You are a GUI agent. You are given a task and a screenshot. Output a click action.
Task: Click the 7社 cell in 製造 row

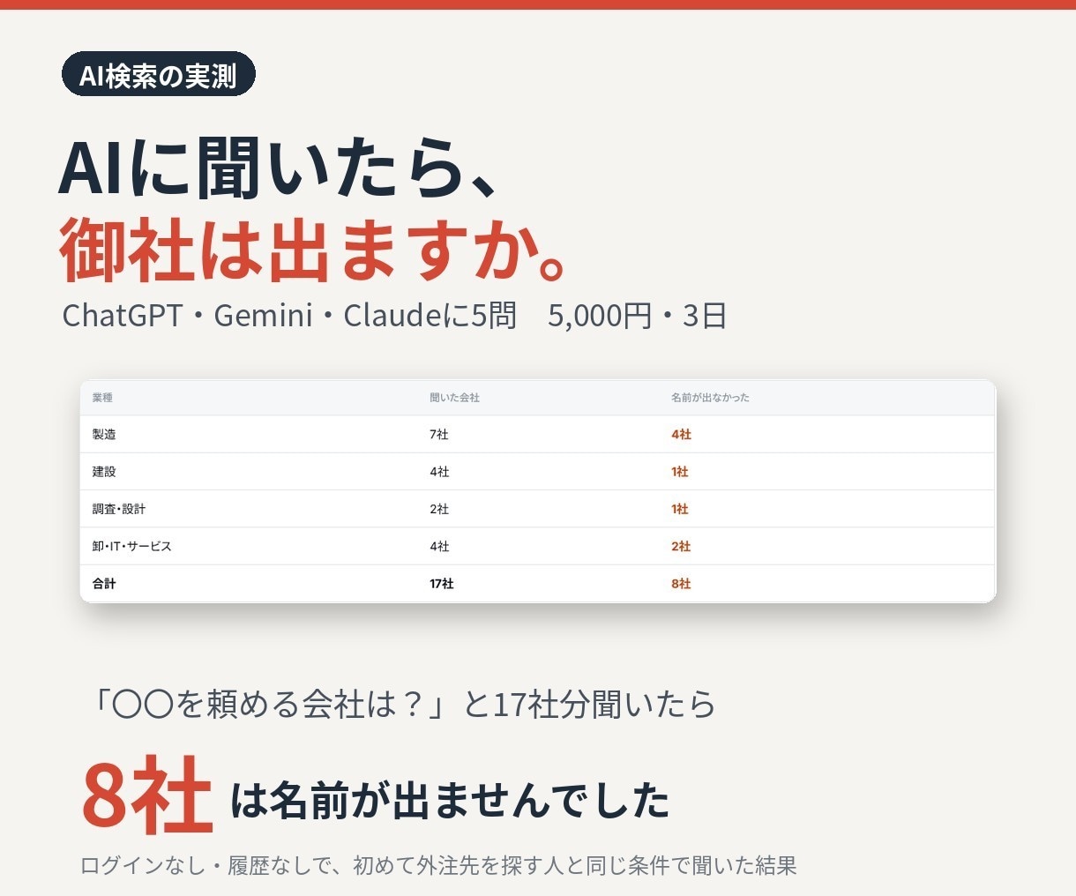coord(439,435)
